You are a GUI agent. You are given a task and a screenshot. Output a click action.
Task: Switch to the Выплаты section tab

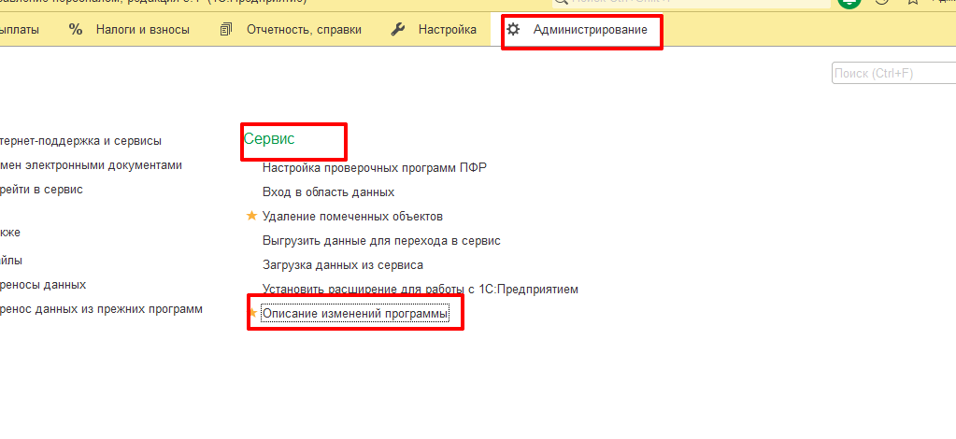(20, 30)
